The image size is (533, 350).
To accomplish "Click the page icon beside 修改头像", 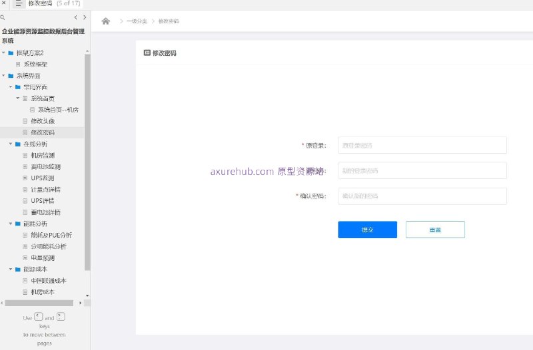I will coord(25,121).
